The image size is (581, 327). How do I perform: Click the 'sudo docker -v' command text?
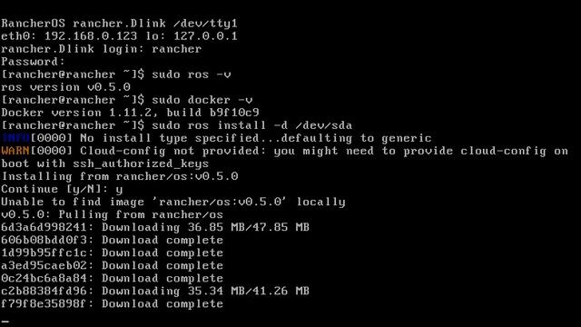point(202,100)
